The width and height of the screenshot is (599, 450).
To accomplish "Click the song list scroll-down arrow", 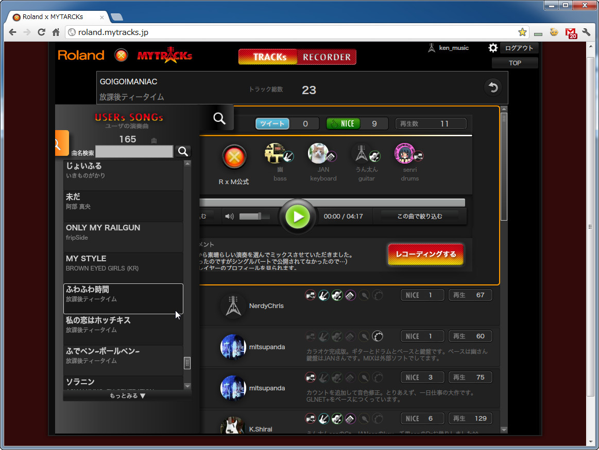I will 187,386.
